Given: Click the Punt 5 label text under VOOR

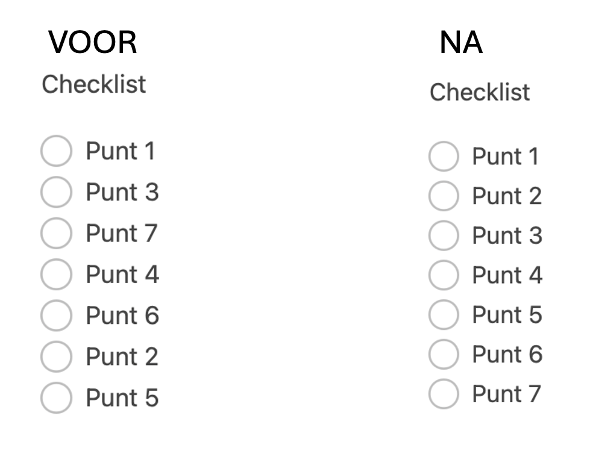Looking at the screenshot, I should (x=122, y=398).
